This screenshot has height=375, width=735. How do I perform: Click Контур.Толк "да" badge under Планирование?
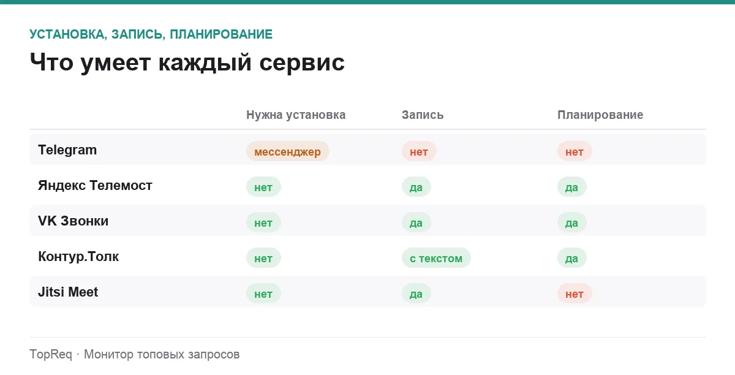pos(572,258)
